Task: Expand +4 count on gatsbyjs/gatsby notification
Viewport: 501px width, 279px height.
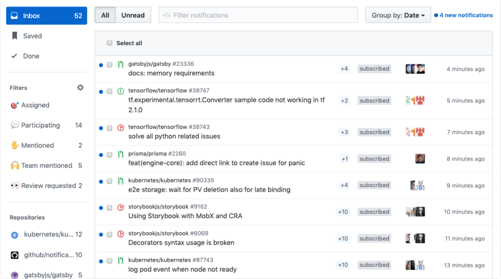Action: pos(344,69)
